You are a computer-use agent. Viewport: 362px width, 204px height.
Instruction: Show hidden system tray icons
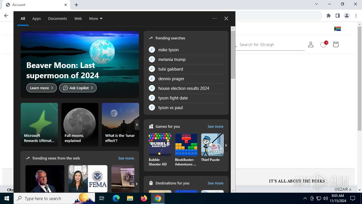pos(305,198)
